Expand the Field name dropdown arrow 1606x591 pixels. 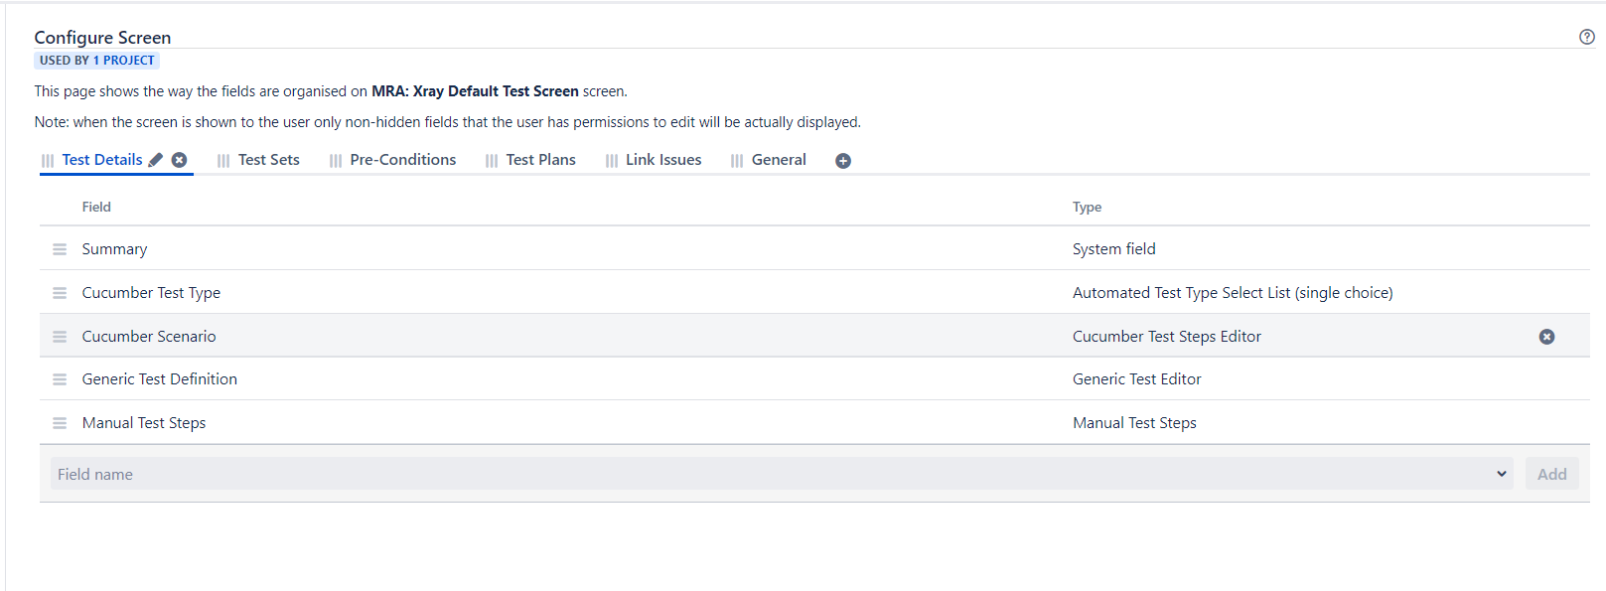(1501, 474)
